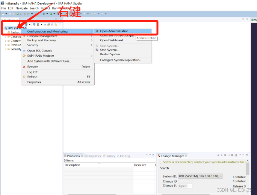The height and width of the screenshot is (195, 257).
Task: Click the green Run play icon
Action: tap(51, 14)
